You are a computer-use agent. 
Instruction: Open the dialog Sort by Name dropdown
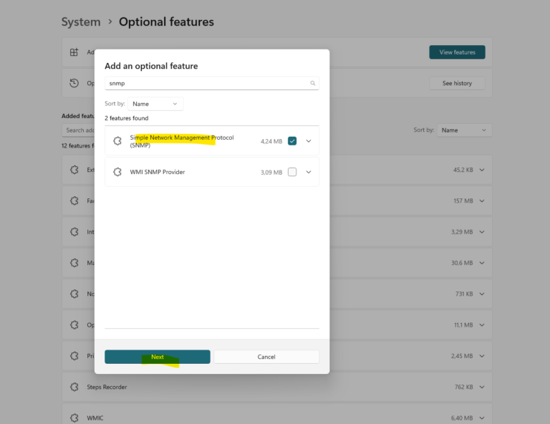[155, 104]
